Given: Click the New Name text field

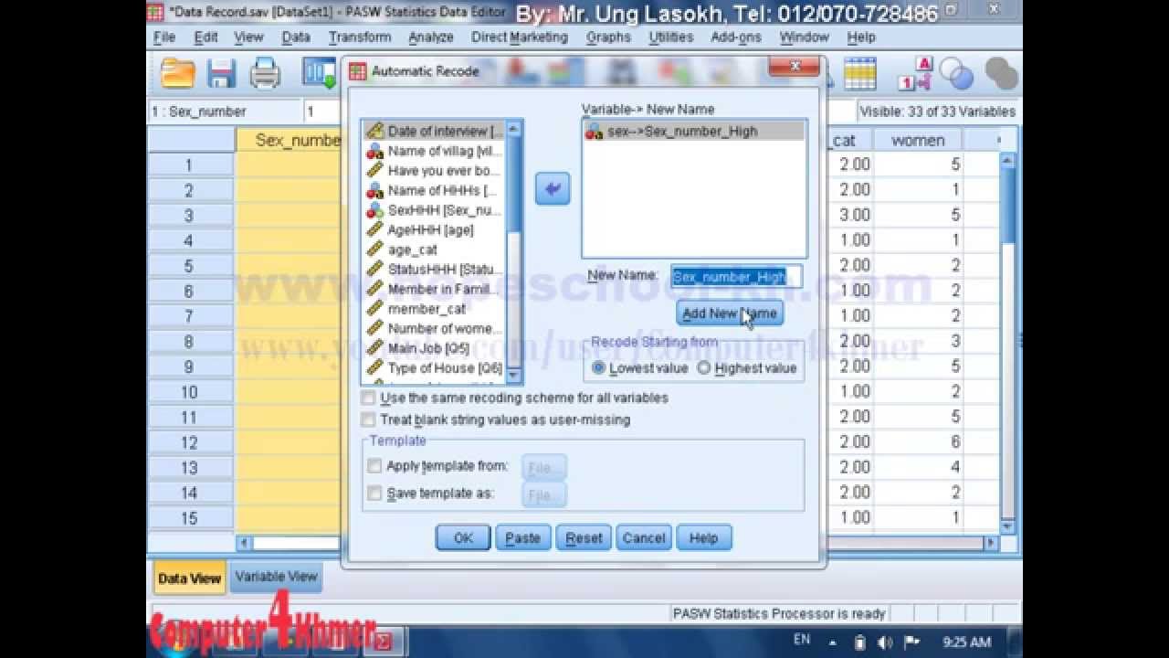Looking at the screenshot, I should (x=736, y=276).
